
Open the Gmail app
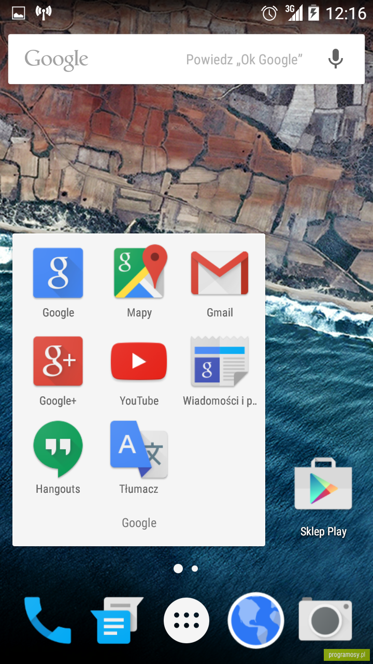pos(220,273)
